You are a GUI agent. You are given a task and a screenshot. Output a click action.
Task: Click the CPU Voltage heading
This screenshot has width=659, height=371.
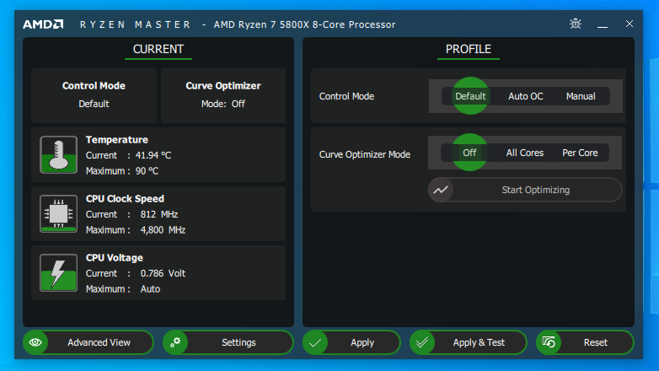pos(115,257)
